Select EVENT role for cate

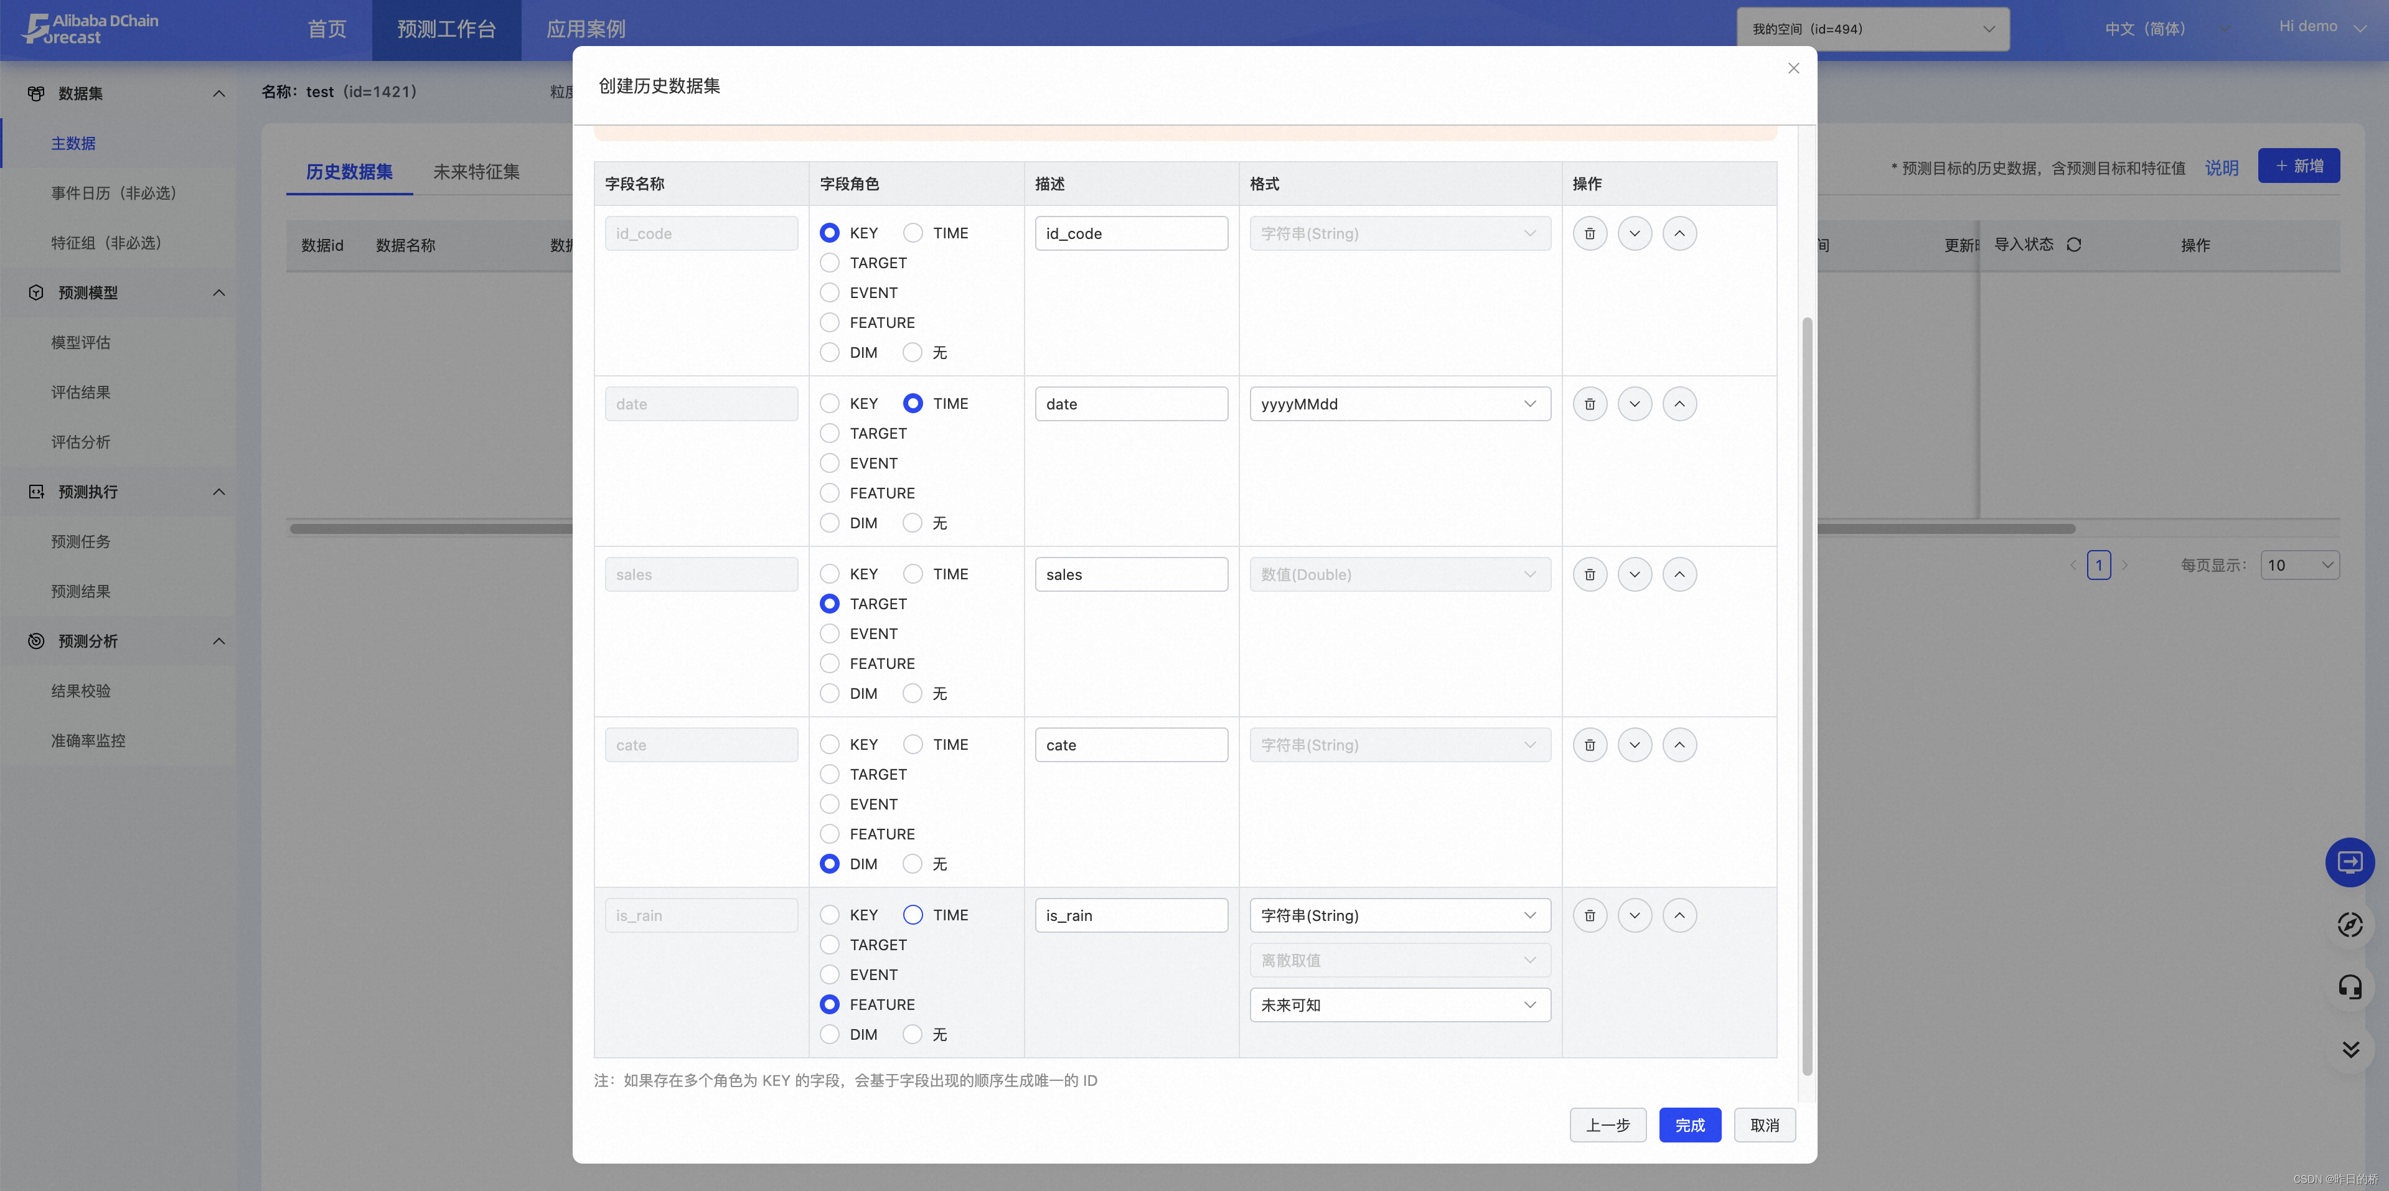[x=829, y=805]
